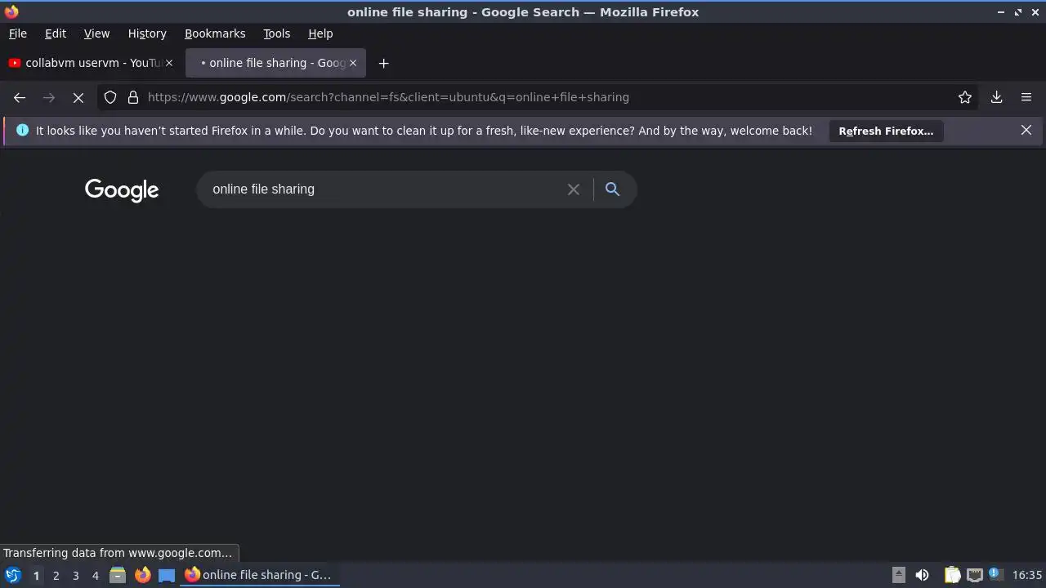Open the Downloads panel
Screen dimensions: 1046x588
pyautogui.click(x=997, y=97)
